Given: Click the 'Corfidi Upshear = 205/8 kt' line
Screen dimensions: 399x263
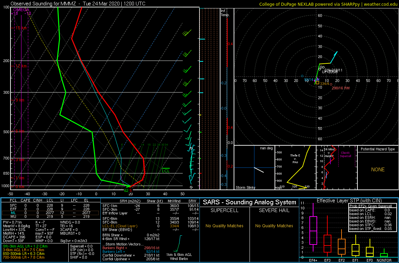Looking at the screenshot, I should pyautogui.click(x=131, y=259).
